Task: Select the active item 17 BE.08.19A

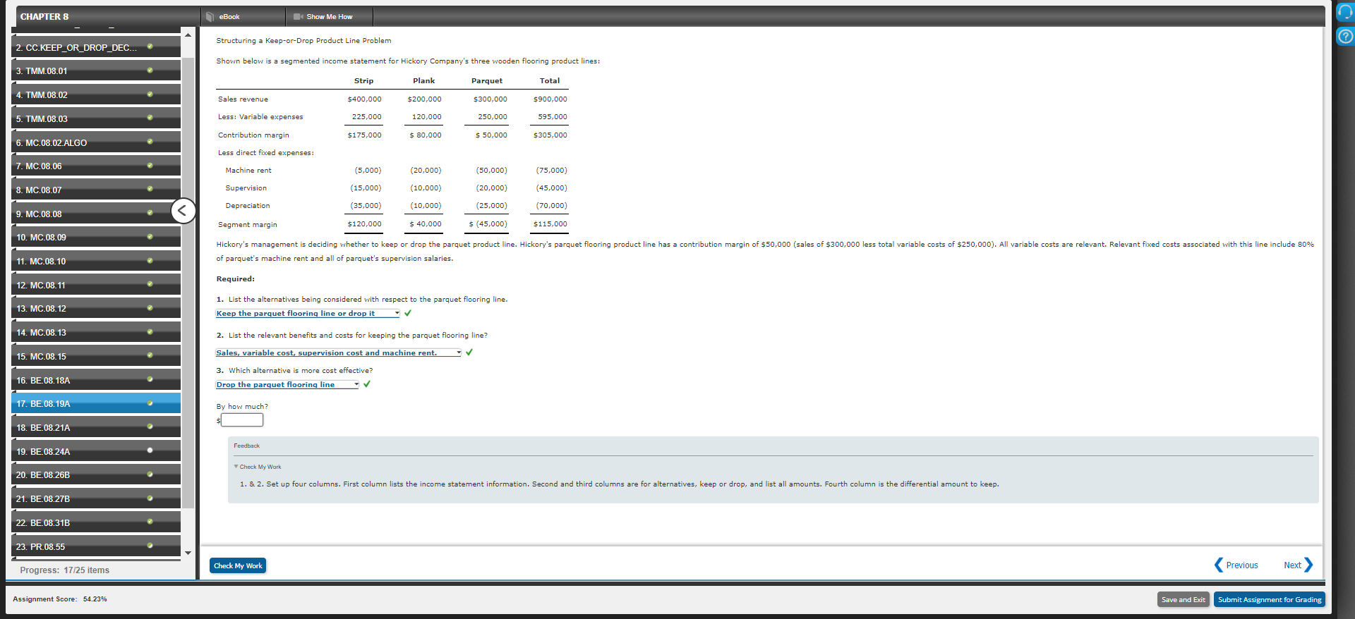Action: coord(96,403)
